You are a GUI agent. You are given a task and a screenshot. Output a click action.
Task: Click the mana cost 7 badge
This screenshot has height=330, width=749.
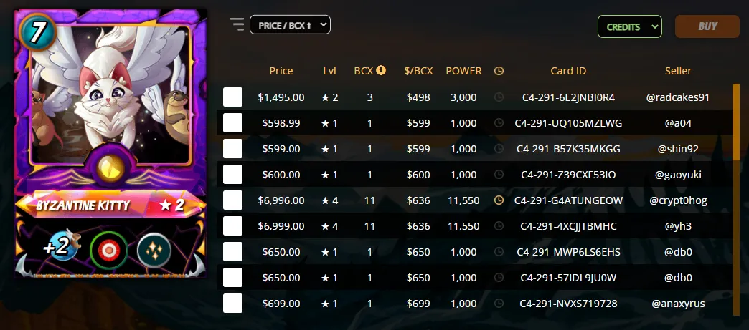[37, 31]
